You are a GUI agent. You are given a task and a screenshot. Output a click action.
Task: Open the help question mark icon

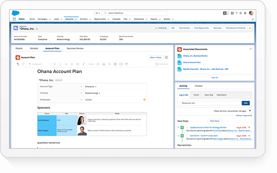coord(237,13)
